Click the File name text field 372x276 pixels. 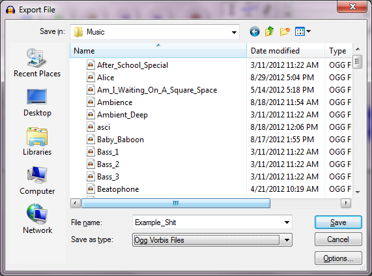tap(208, 222)
